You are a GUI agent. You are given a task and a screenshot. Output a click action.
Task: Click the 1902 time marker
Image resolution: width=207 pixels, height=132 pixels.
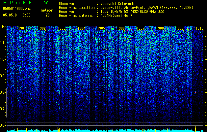[x=42, y=28]
